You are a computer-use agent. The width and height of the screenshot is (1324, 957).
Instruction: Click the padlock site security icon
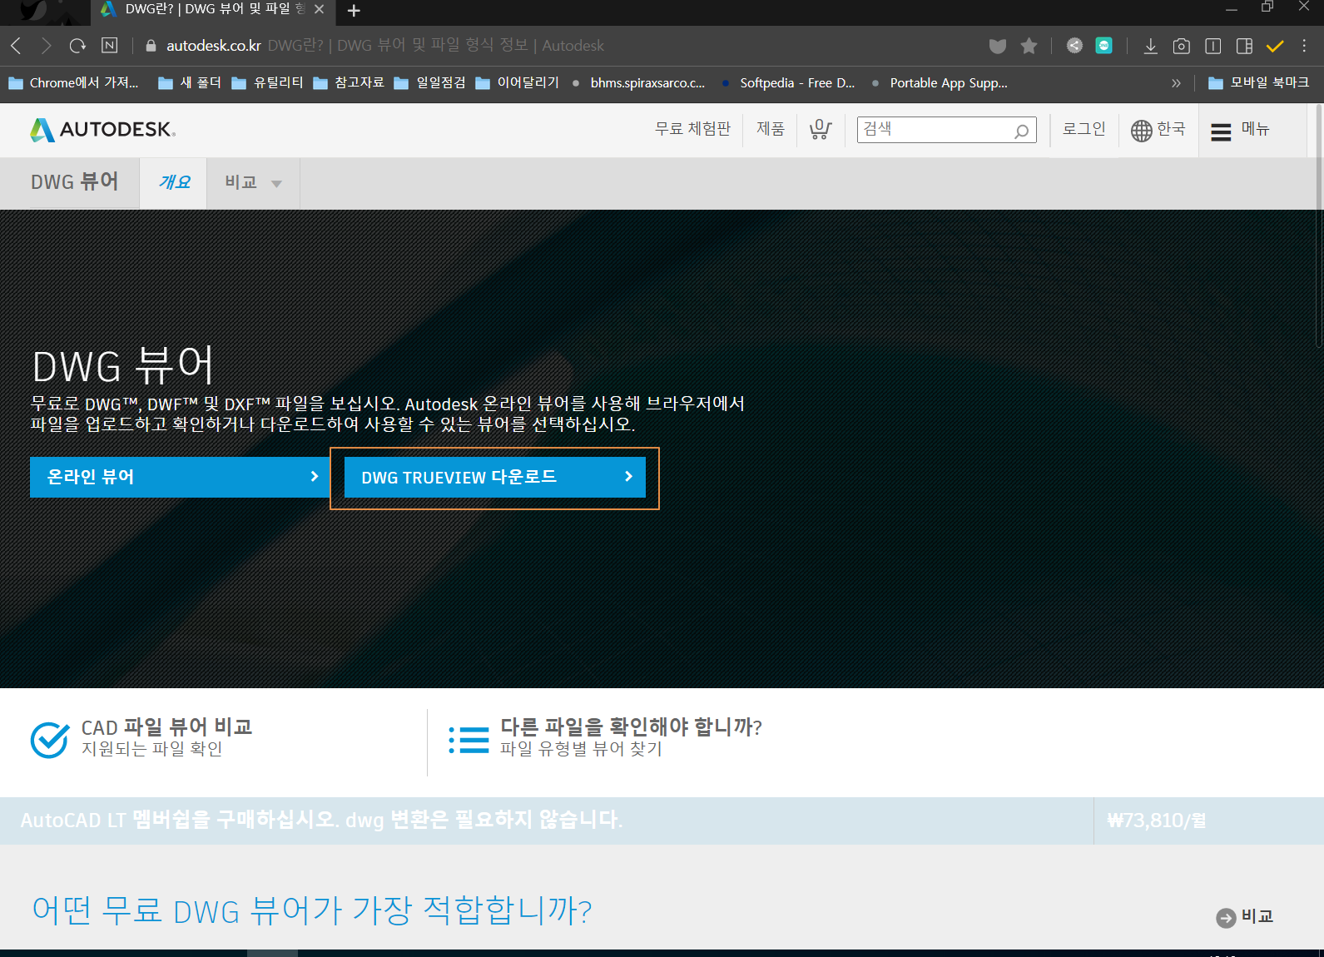[151, 46]
